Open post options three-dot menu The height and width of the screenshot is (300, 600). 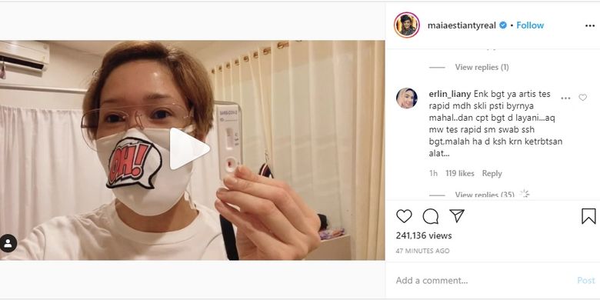[x=590, y=25]
